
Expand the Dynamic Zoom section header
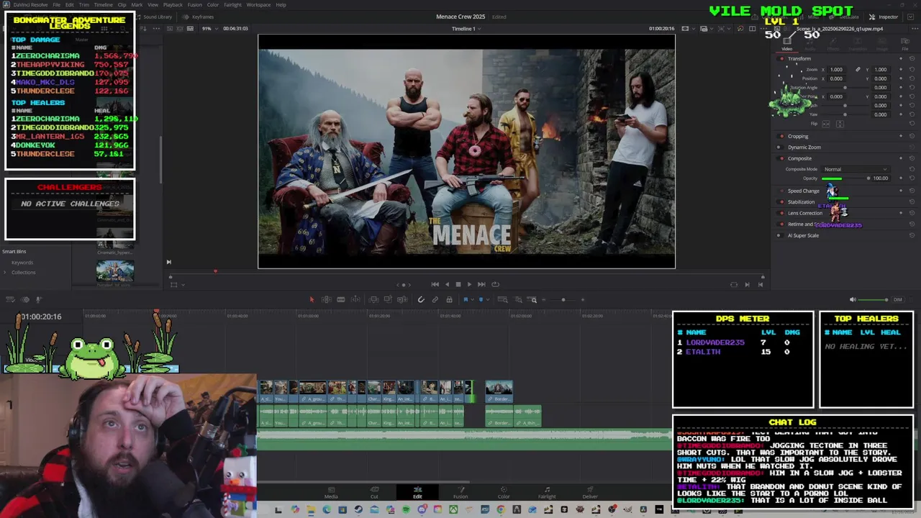click(x=804, y=147)
